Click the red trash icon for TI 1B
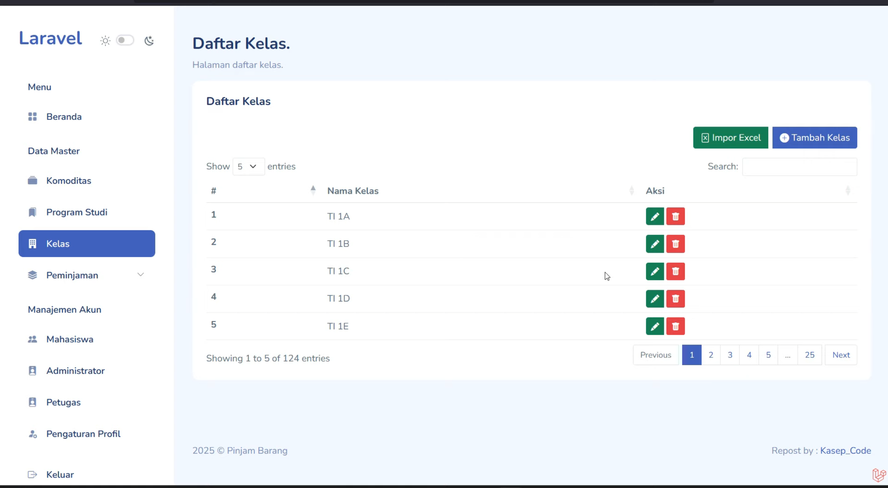Screen dimensions: 888x488 point(675,244)
